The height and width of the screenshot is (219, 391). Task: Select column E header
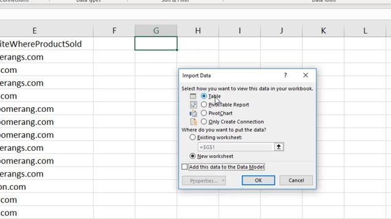pyautogui.click(x=34, y=31)
